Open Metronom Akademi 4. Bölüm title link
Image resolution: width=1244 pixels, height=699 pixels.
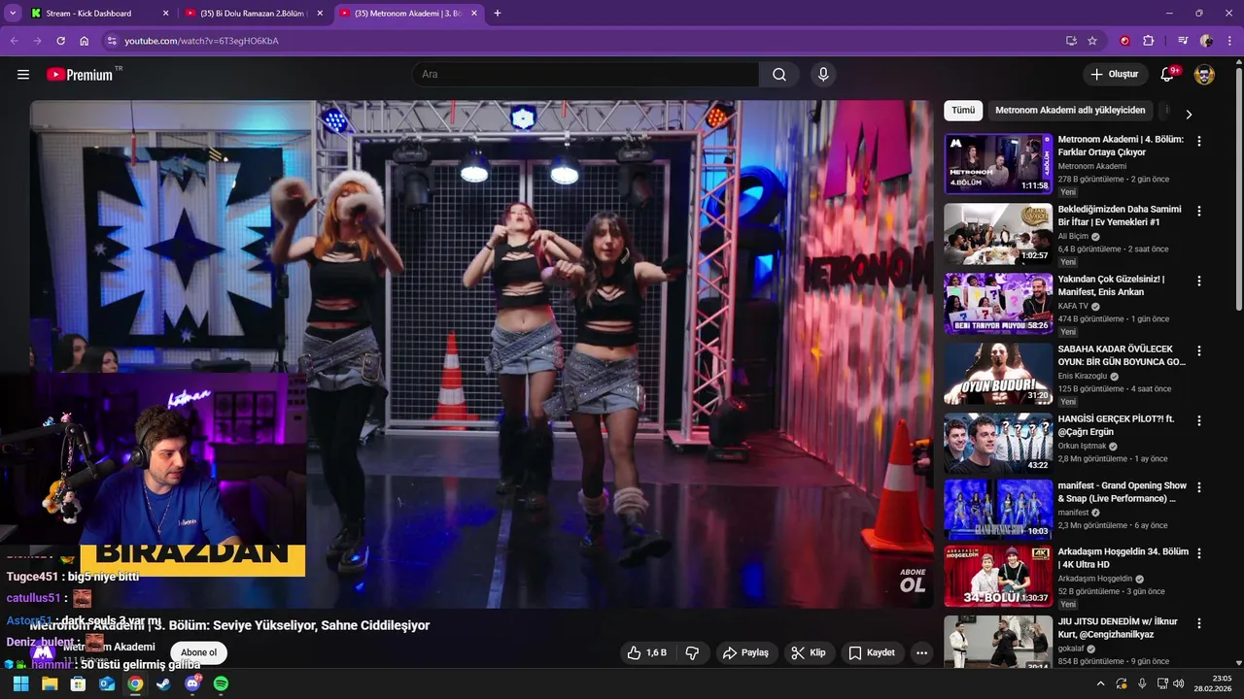[x=1121, y=146]
